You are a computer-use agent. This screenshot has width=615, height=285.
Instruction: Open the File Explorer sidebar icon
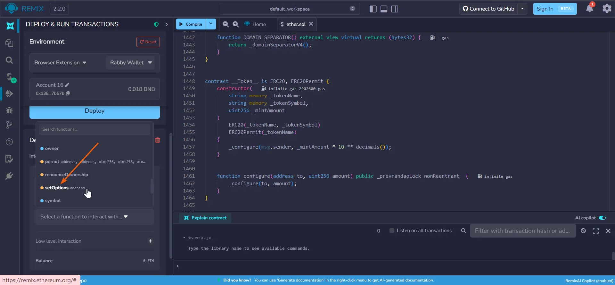(9, 43)
